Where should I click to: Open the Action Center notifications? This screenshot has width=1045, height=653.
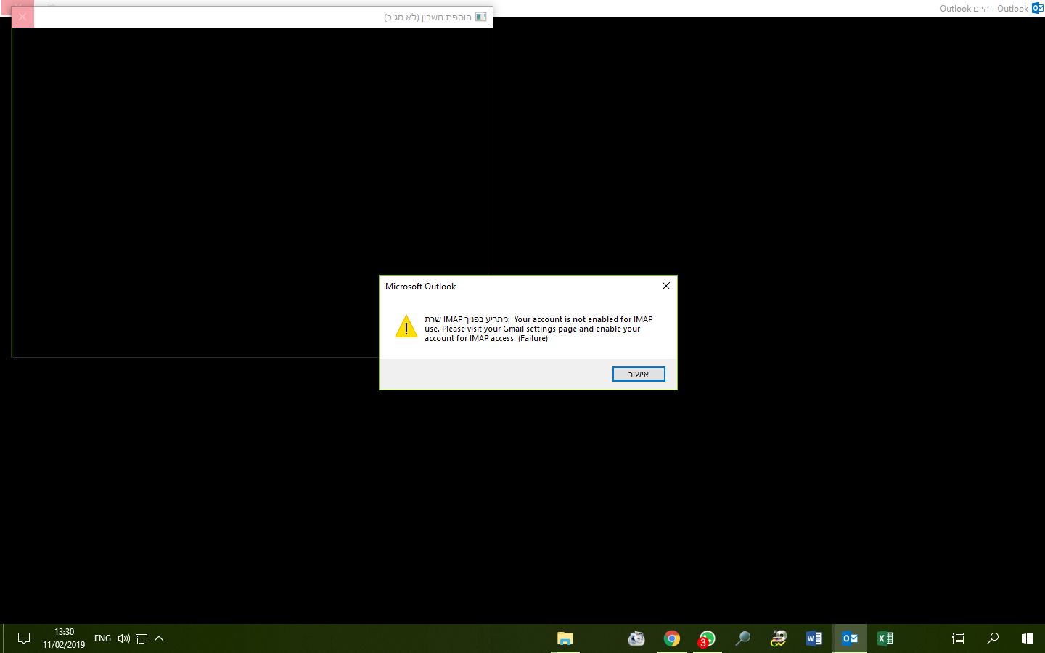click(24, 638)
